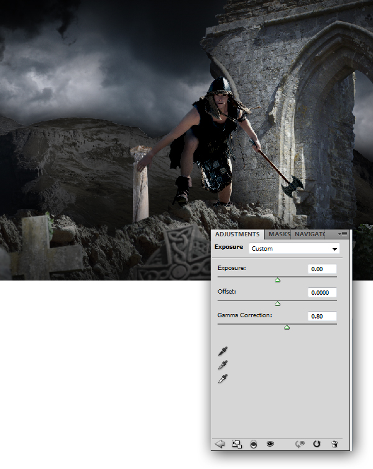Switch to the Navigator tab

pyautogui.click(x=309, y=234)
